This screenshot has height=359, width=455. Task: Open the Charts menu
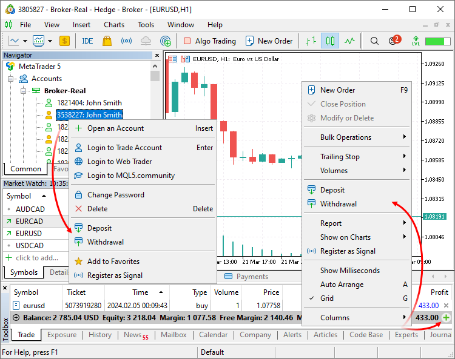tap(114, 25)
